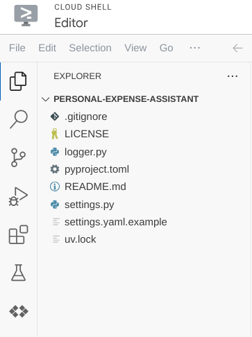Open the Search magnifier in activity bar
Screen dimensions: 252x337
tap(19, 119)
